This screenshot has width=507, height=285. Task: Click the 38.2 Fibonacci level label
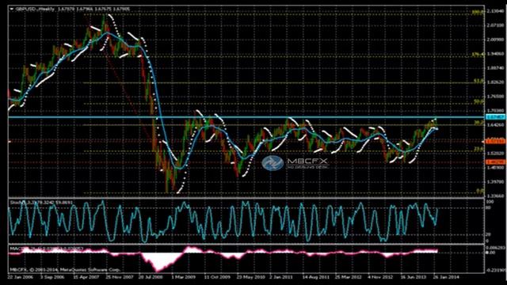tap(478, 123)
